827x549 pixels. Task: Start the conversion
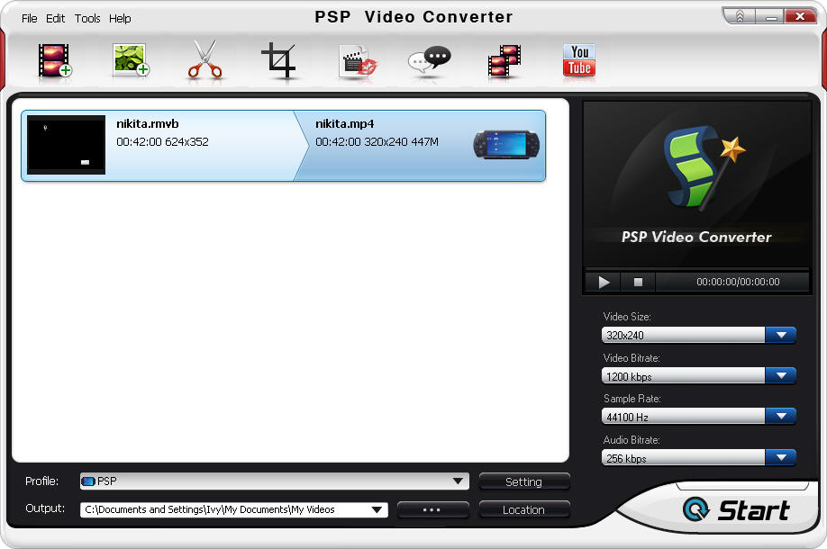coord(736,509)
